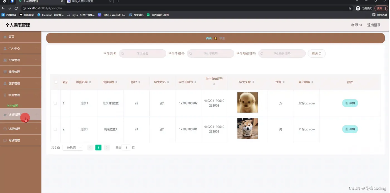Viewport: 390px width, 193px height.
Task: Open the Element bookmark
Action: click(x=50, y=15)
